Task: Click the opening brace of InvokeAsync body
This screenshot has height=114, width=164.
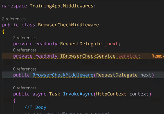Action: click(14, 101)
